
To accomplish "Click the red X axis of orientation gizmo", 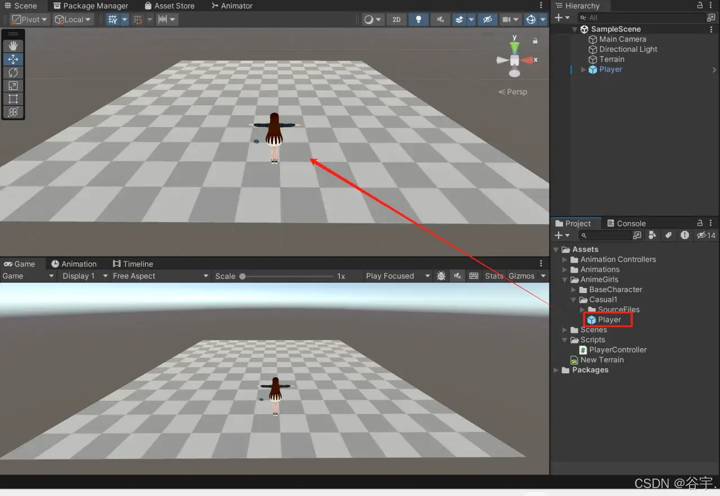I will click(528, 60).
